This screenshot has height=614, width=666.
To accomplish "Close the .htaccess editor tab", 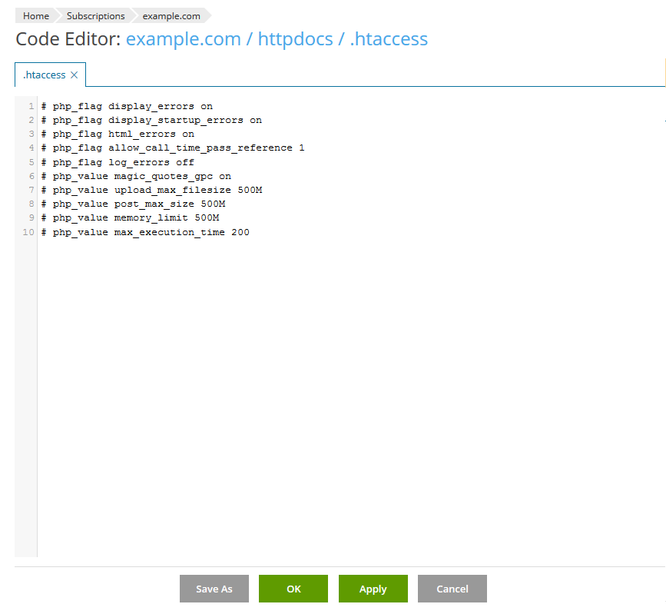I will tap(74, 75).
